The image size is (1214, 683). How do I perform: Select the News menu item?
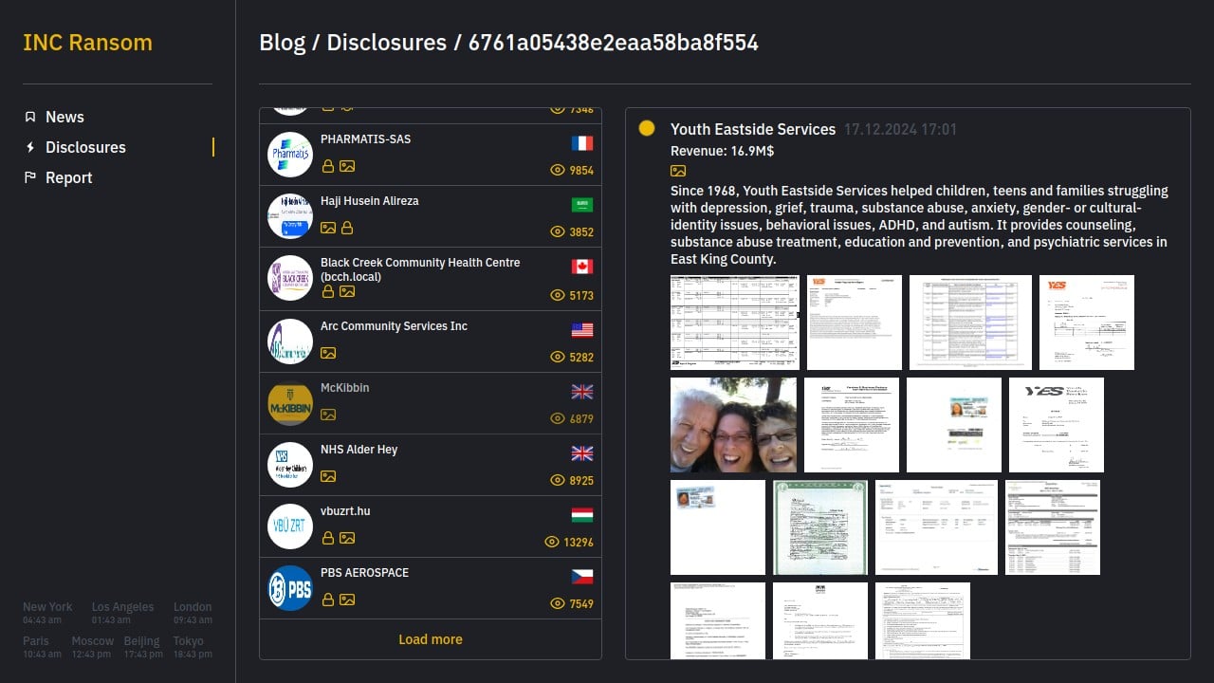64,117
